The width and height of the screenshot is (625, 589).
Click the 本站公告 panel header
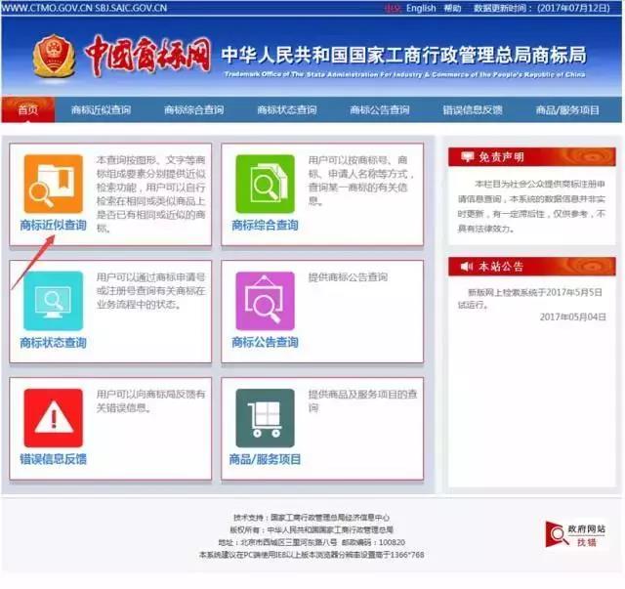pyautogui.click(x=531, y=267)
